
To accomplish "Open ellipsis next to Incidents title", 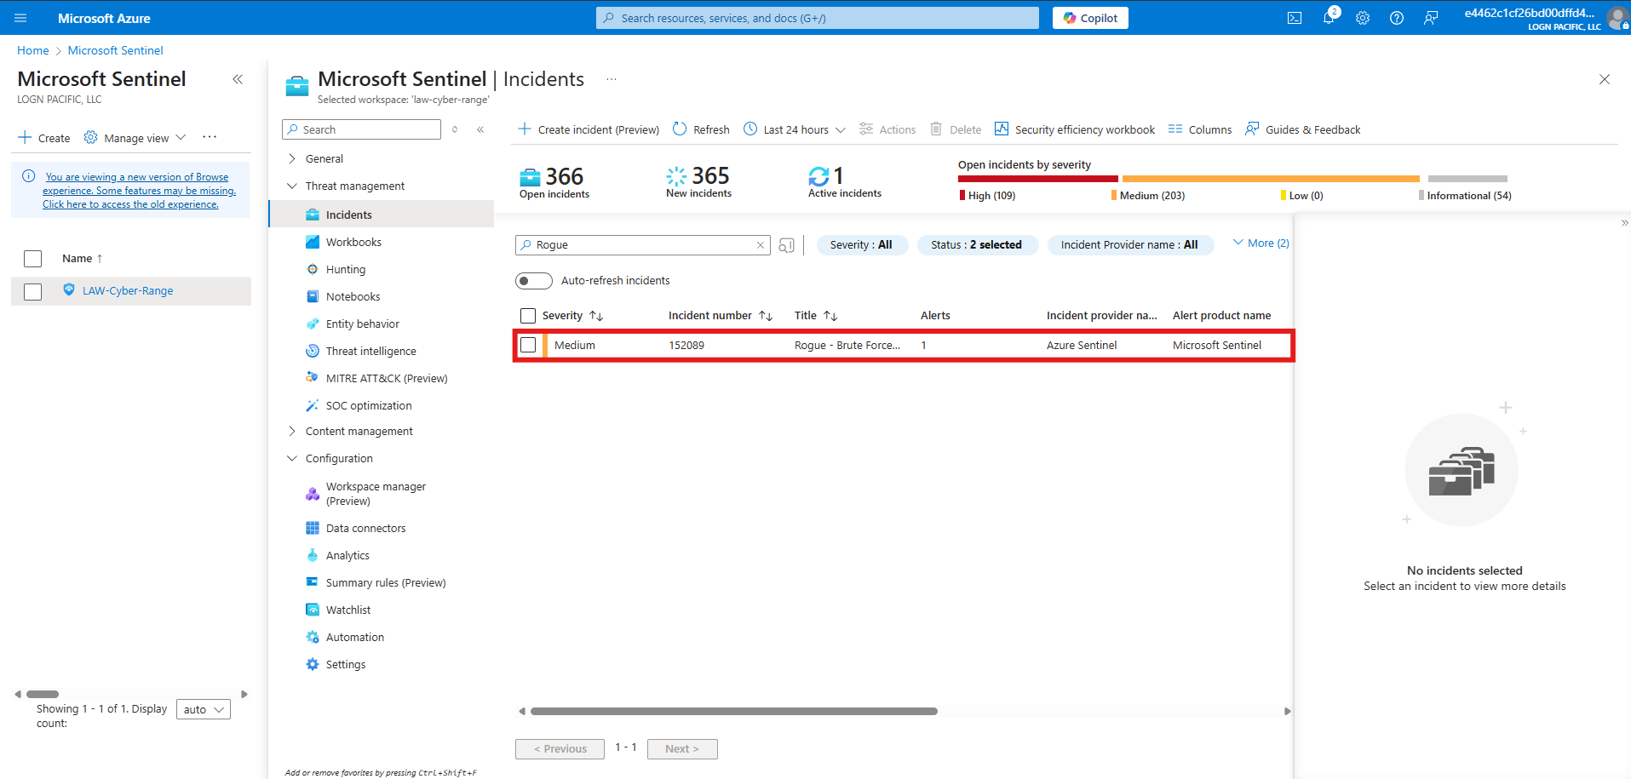I will (612, 79).
